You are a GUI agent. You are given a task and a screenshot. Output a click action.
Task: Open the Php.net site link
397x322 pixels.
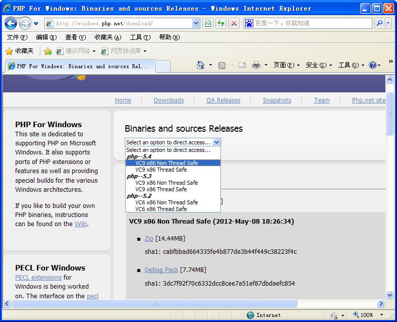pyautogui.click(x=368, y=100)
